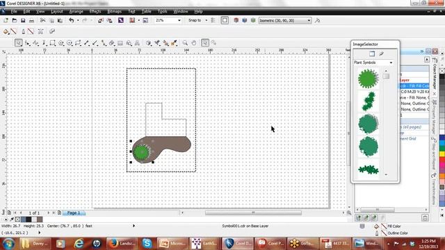
Task: Open a file with the Open icon
Action: click(15, 20)
